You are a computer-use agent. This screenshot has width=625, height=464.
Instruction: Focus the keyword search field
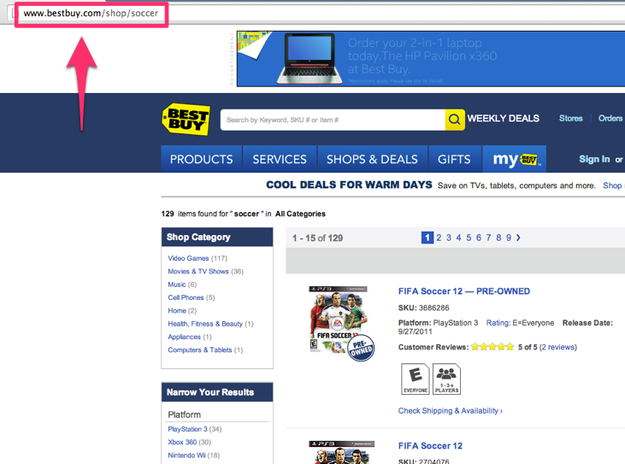pyautogui.click(x=333, y=120)
